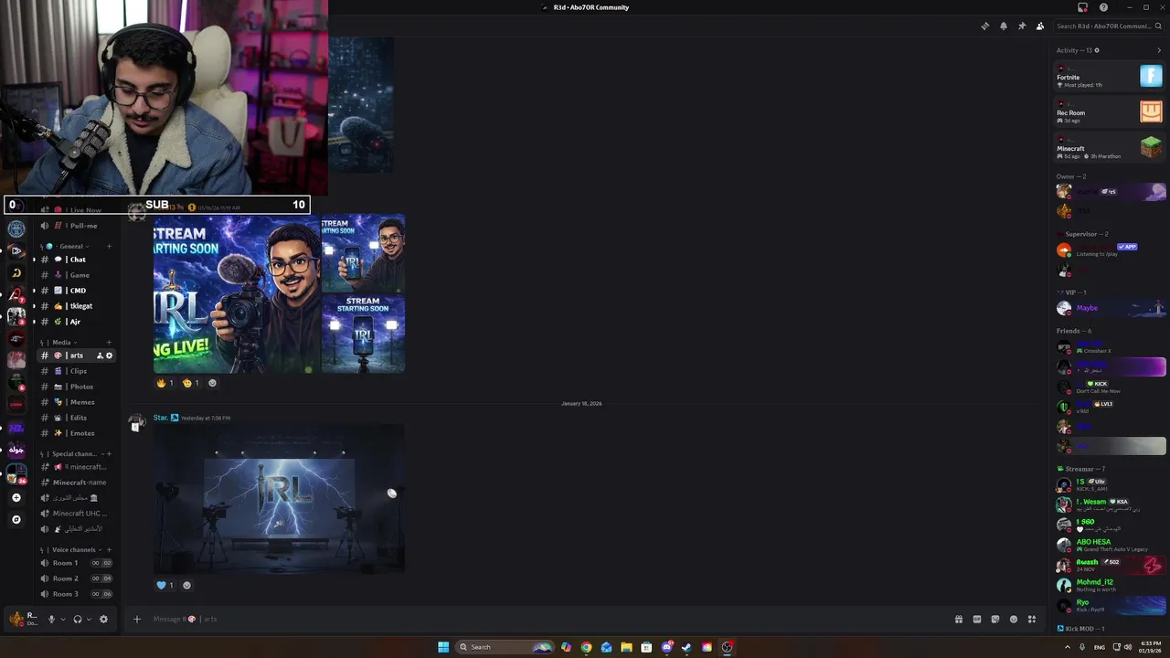Open the Ajr channel
This screenshot has height=658, width=1170.
[x=77, y=322]
